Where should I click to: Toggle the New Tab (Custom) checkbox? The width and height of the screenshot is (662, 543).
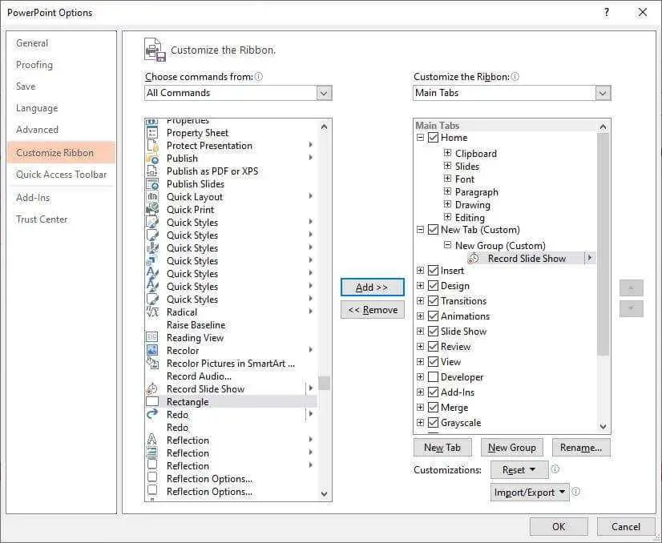coord(433,230)
